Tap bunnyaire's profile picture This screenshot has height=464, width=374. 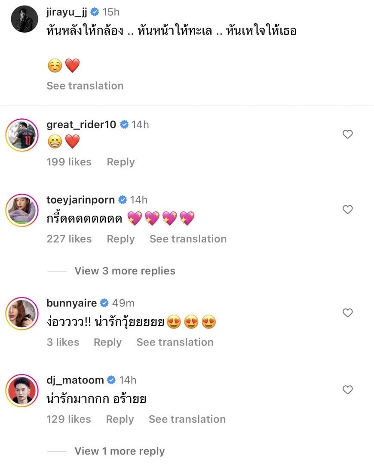click(x=22, y=313)
